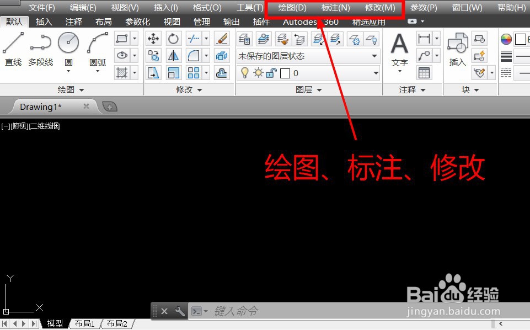Activate the Move tool in Modify panel
Viewport: 530px width, 330px height.
tap(153, 39)
